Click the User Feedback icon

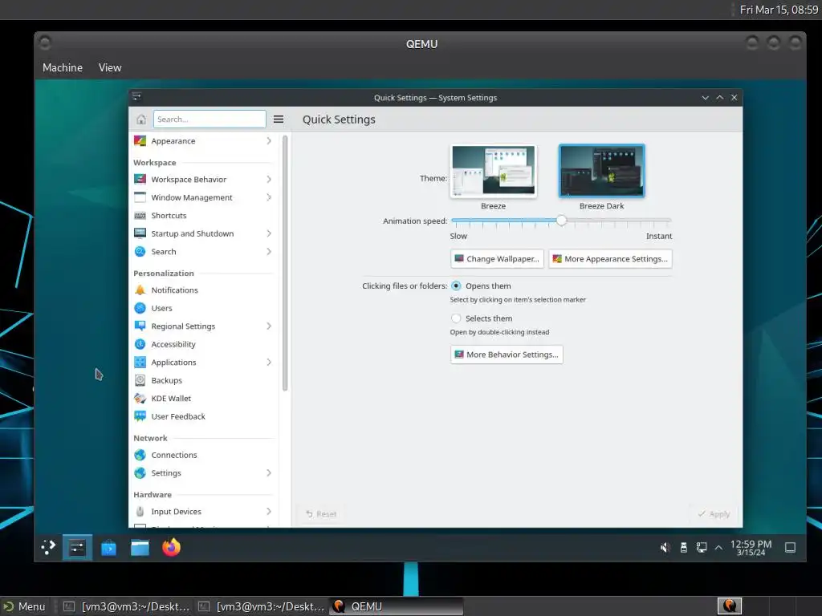click(x=140, y=416)
